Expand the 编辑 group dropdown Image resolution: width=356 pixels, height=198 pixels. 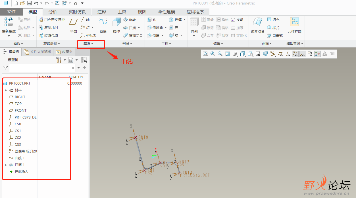218,44
